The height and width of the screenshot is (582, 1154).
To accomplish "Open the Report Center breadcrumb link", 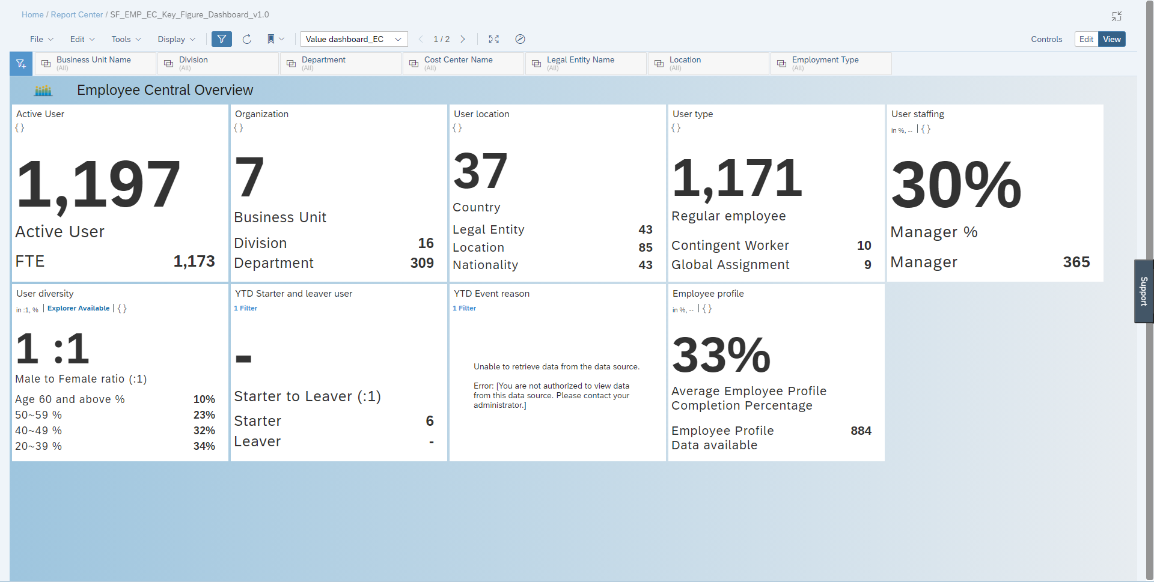I will tap(76, 14).
